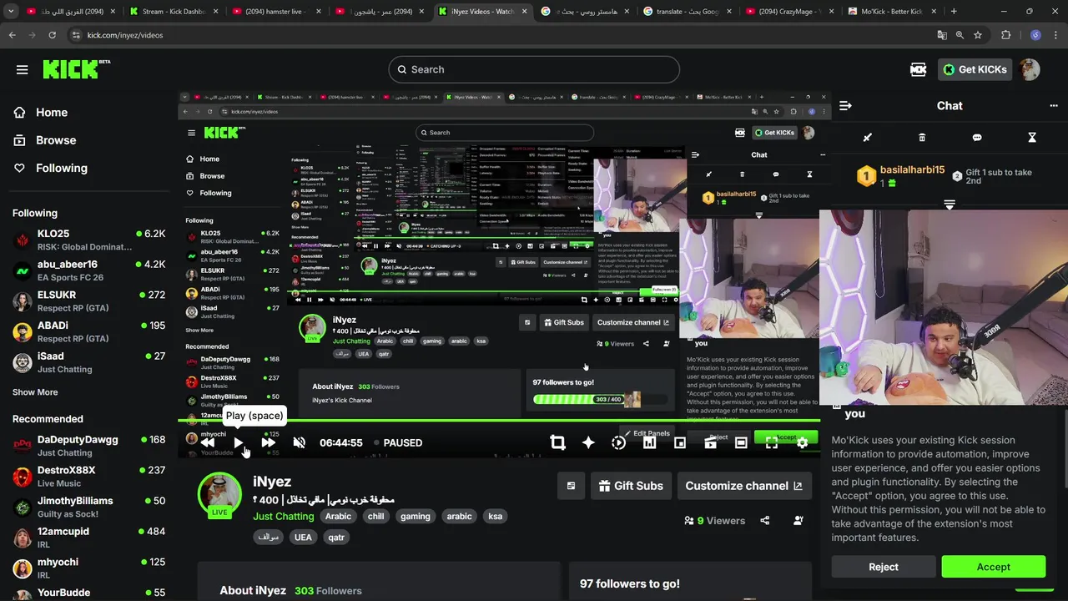Select the UEA tag
1068x601 pixels.
click(303, 538)
